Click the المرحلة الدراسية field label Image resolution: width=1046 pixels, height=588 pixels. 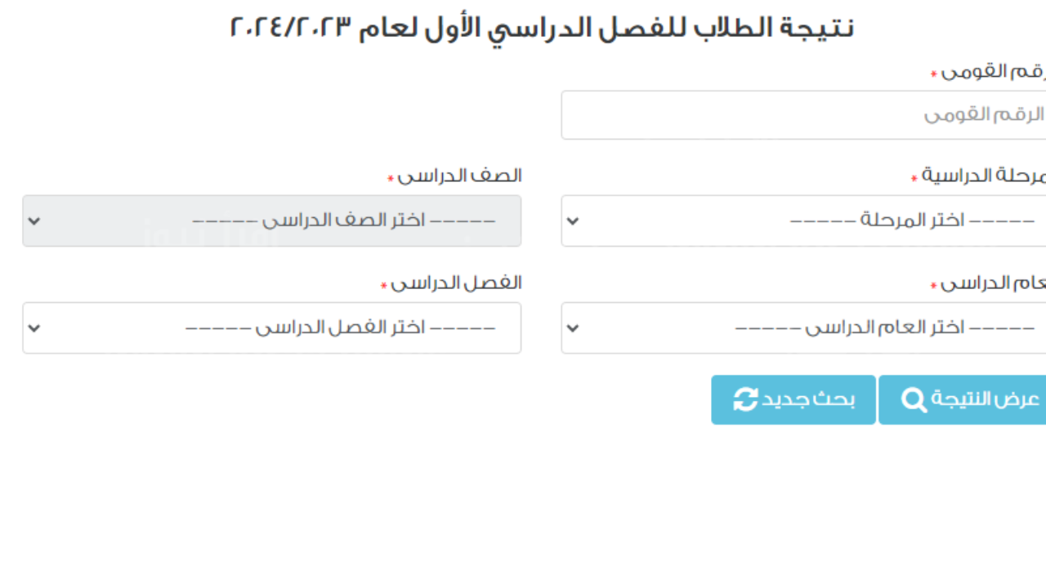coord(984,176)
